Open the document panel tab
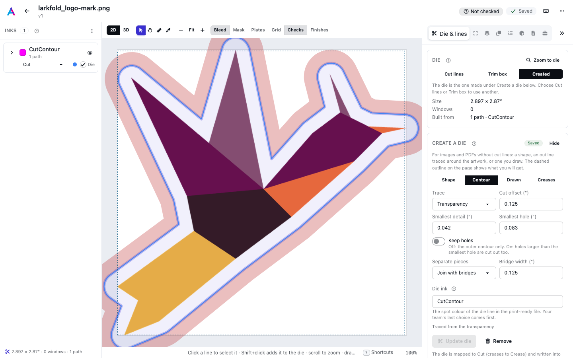Screen dimensions: 573x358 [533, 33]
